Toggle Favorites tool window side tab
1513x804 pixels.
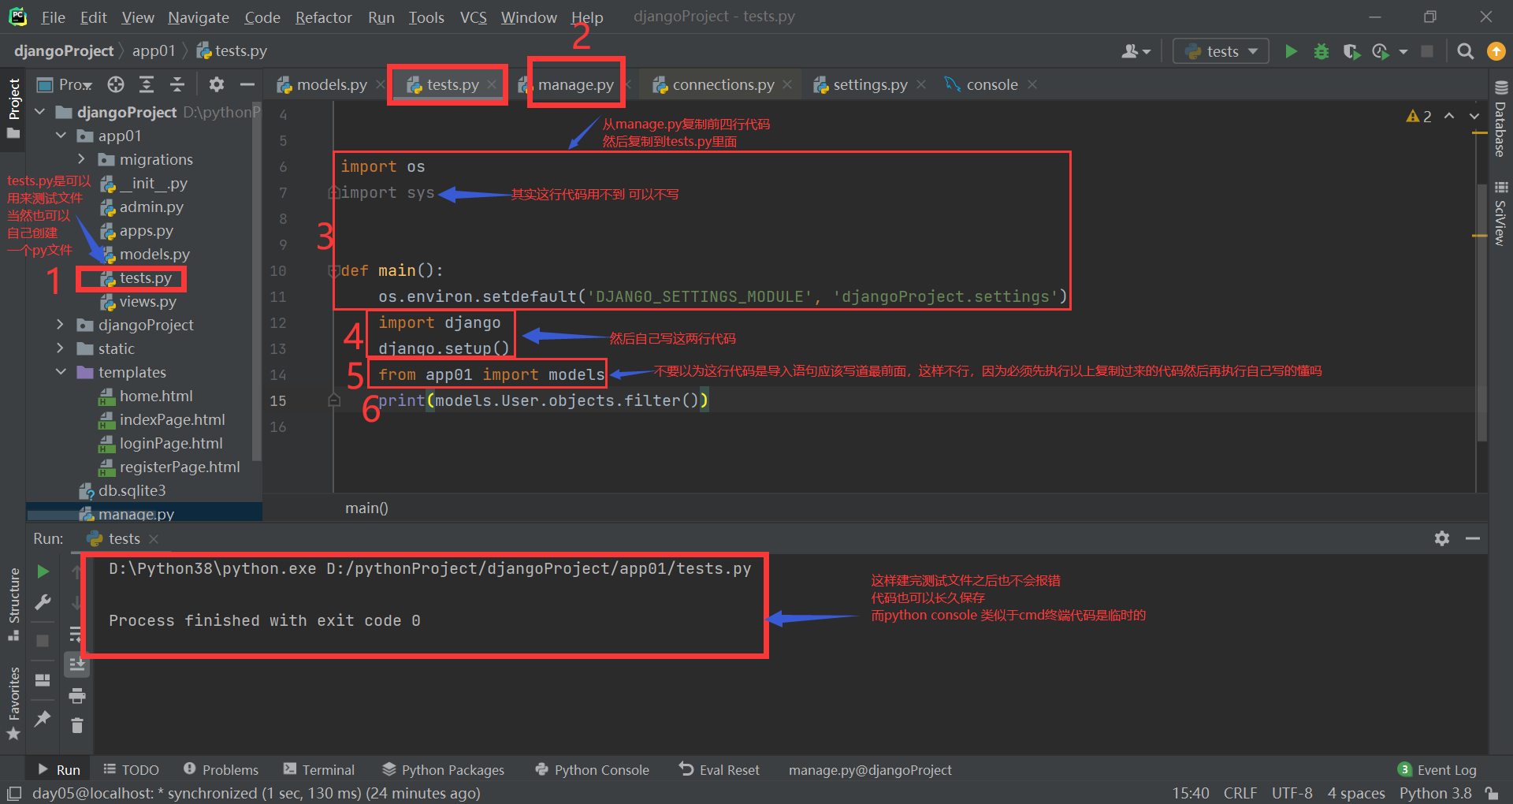[x=13, y=703]
